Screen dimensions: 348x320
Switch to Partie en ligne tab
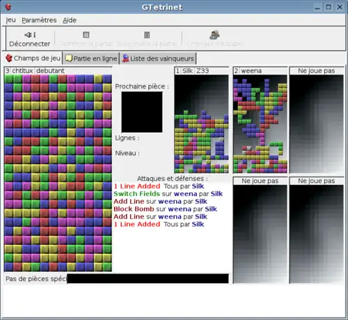tap(91, 58)
